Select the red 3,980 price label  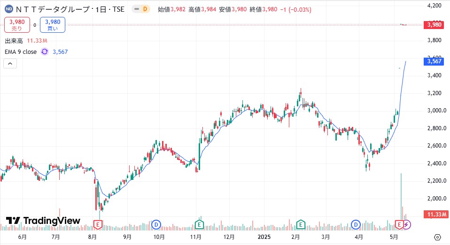point(434,25)
